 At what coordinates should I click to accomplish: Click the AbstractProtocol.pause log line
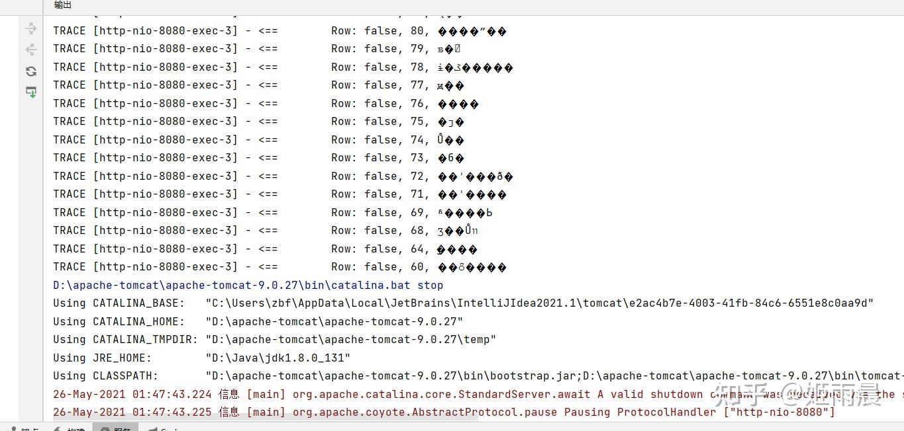tap(444, 412)
